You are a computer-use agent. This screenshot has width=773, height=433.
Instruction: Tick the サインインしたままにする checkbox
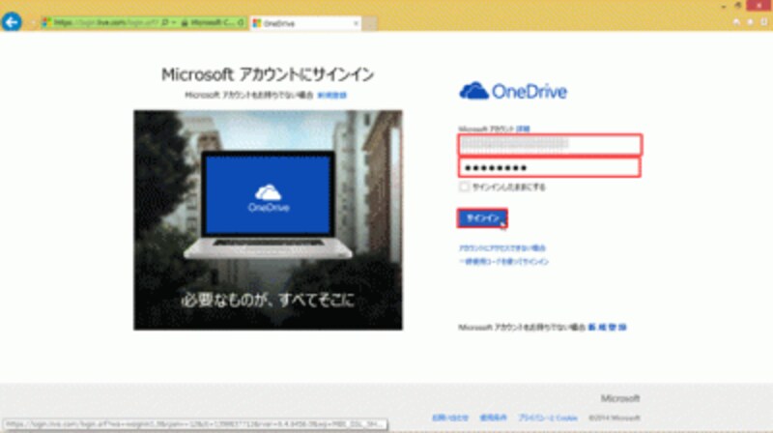(464, 187)
